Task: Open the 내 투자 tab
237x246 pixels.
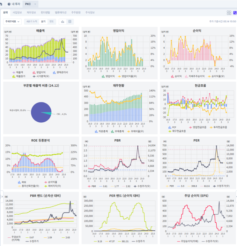Action: click(14, 4)
